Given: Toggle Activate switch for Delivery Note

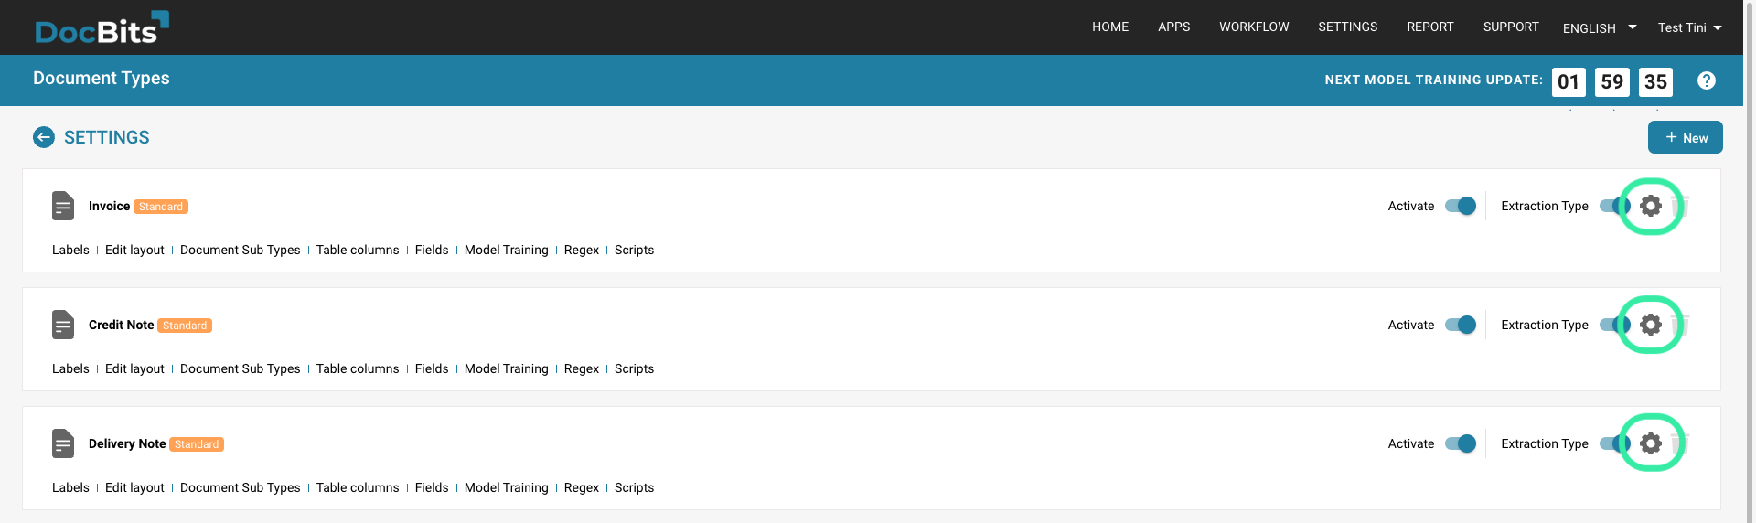Looking at the screenshot, I should pyautogui.click(x=1461, y=443).
